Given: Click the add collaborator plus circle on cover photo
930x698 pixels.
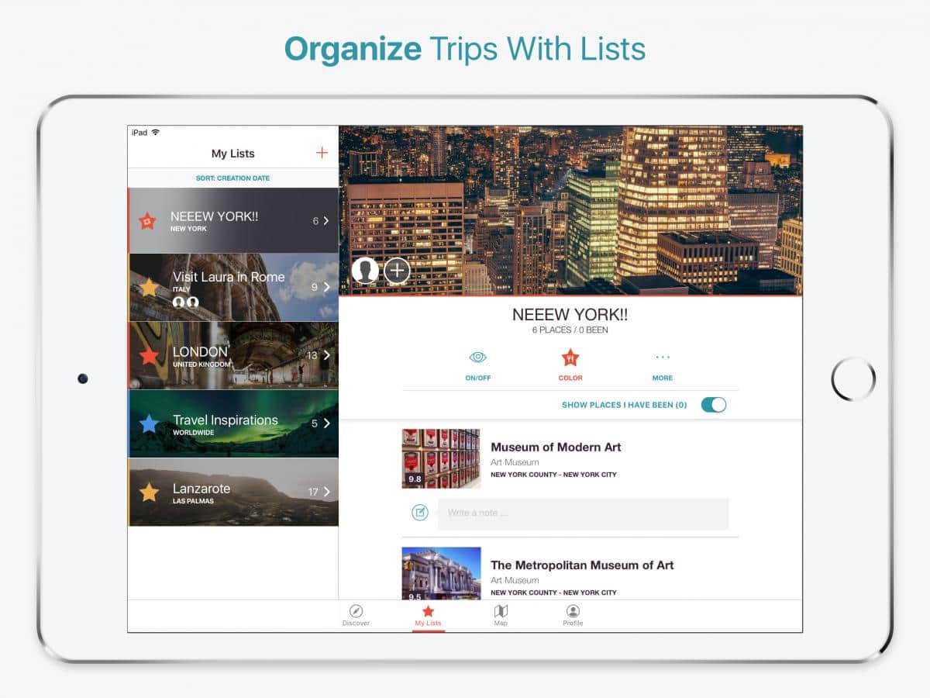Looking at the screenshot, I should pyautogui.click(x=397, y=271).
